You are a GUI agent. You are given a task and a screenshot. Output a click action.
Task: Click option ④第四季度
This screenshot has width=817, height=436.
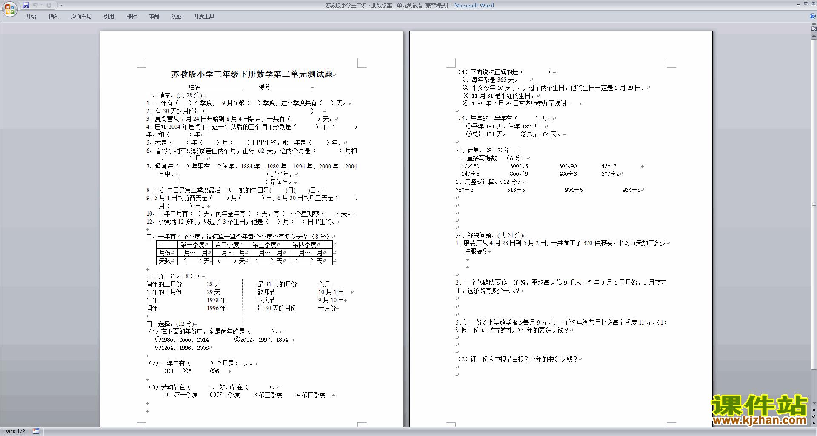(310, 395)
